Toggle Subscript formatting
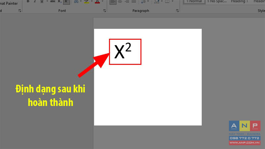 tap(60, 1)
